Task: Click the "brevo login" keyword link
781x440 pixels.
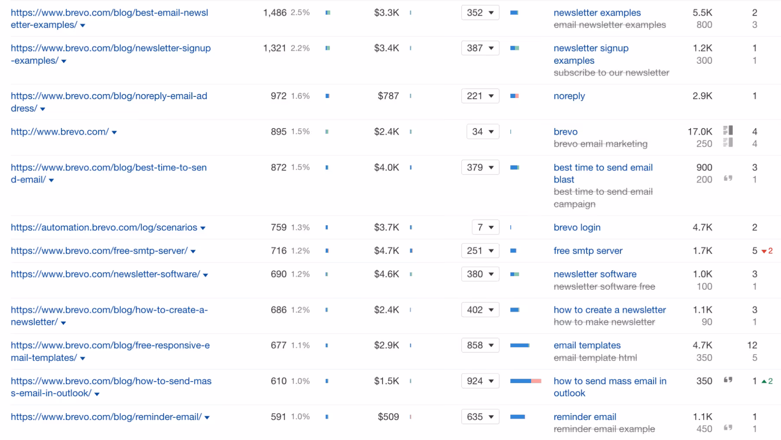Action: (x=577, y=227)
